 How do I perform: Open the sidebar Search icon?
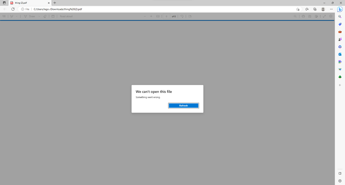pyautogui.click(x=340, y=17)
